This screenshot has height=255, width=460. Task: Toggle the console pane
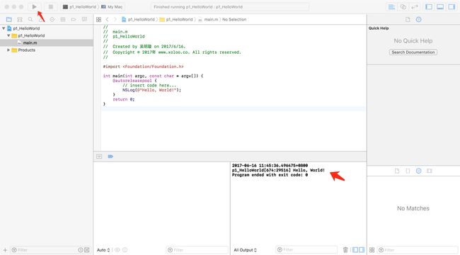point(362,250)
